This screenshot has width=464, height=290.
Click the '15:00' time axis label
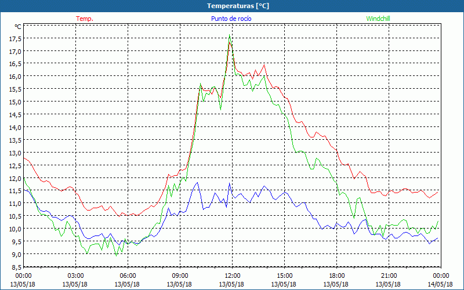(x=284, y=275)
